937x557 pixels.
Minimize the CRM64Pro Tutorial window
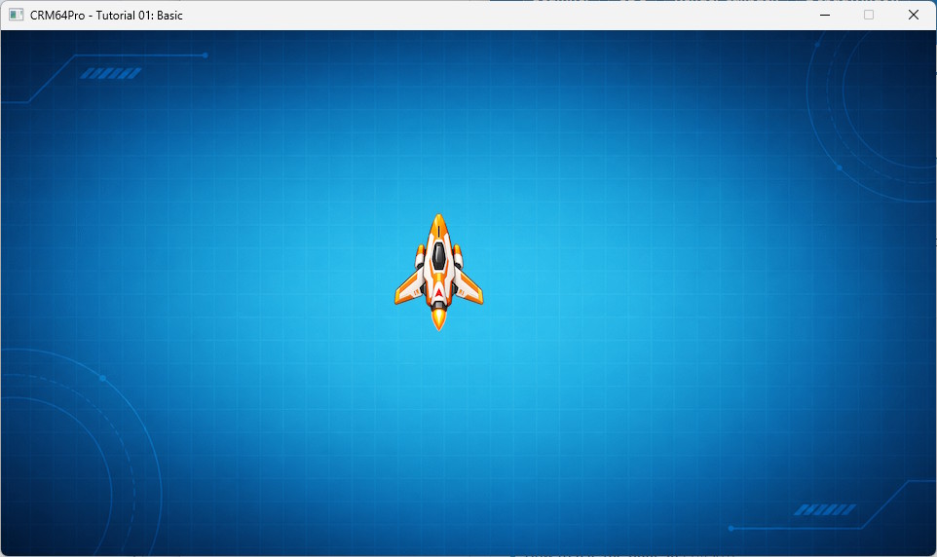(825, 15)
